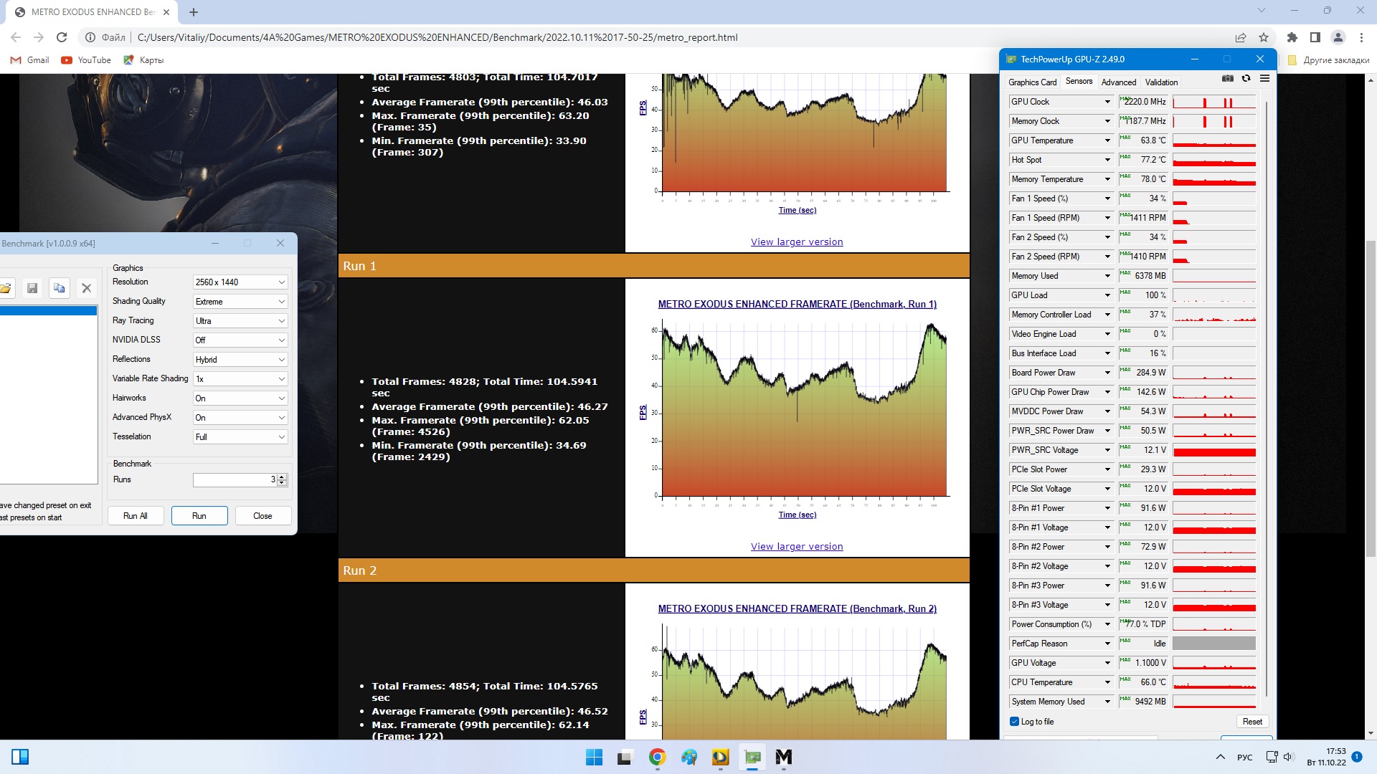Open GPU Temperature sensor dropdown arrow
The width and height of the screenshot is (1377, 774).
click(1107, 140)
